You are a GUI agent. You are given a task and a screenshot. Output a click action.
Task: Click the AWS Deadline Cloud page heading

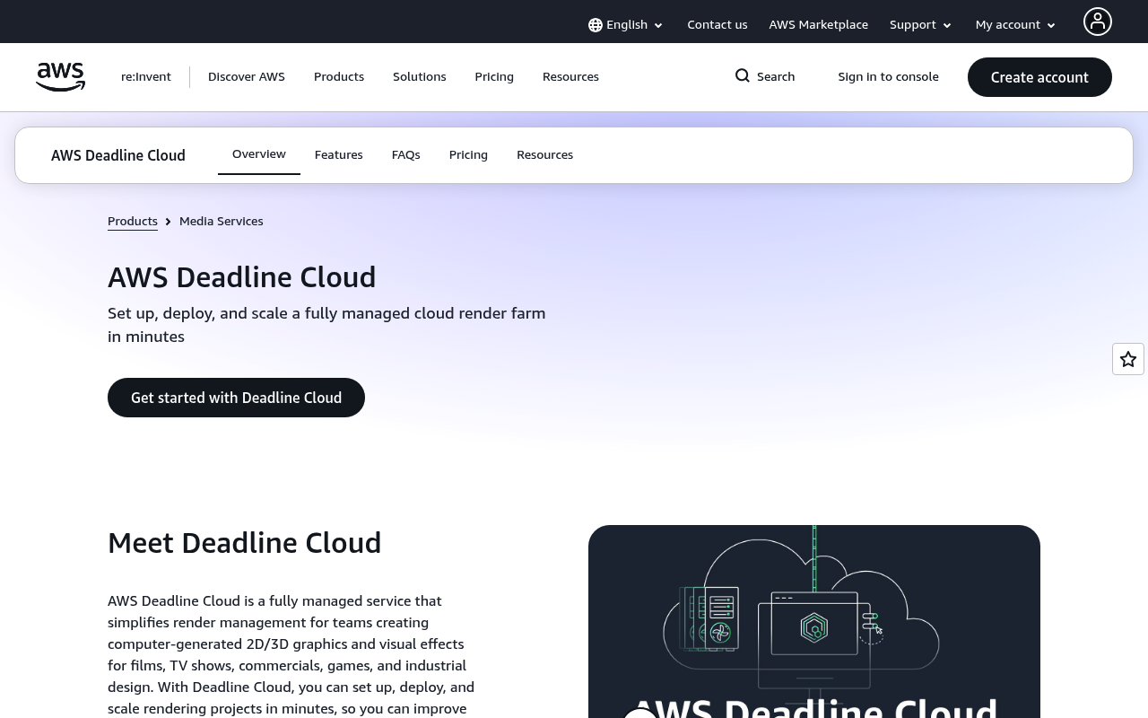pyautogui.click(x=242, y=277)
